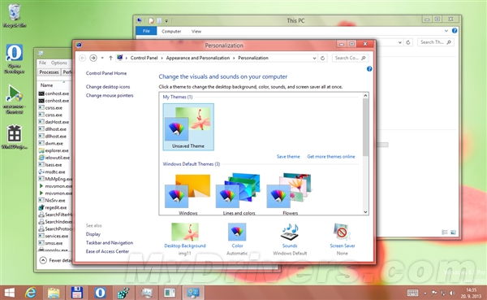This screenshot has height=300, width=487.
Task: Click the floppy disk taskbar icon
Action: coord(77,293)
